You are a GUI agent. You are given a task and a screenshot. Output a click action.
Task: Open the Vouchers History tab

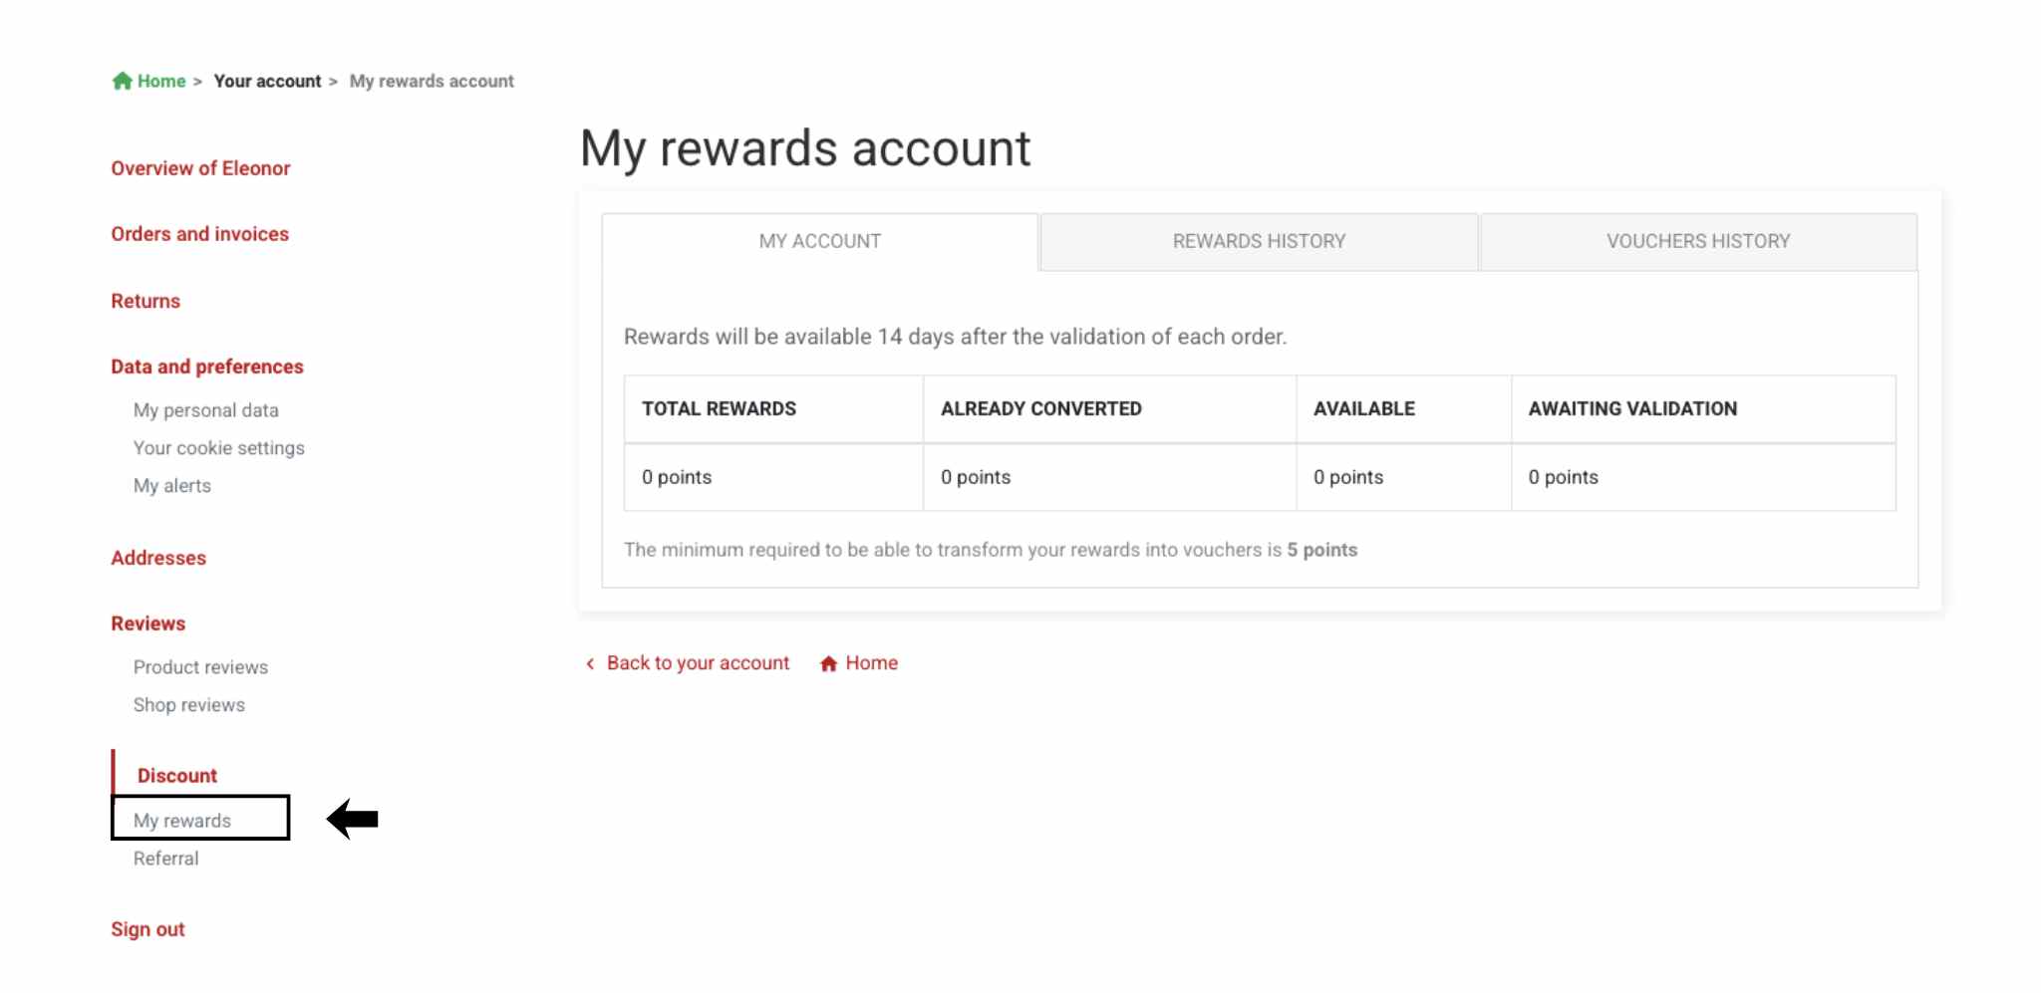[1697, 241]
